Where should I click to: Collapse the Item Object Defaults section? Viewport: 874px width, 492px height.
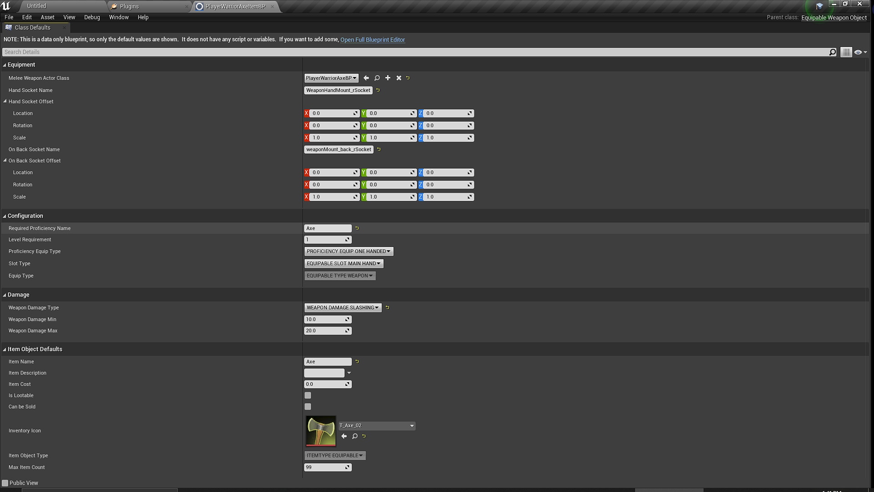click(x=5, y=349)
